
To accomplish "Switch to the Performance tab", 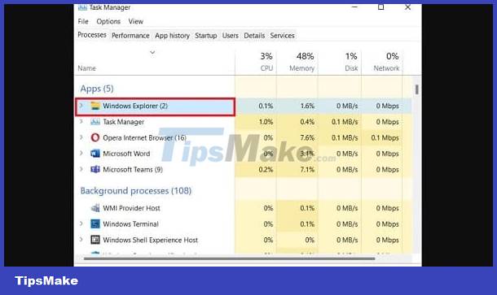I will 130,36.
